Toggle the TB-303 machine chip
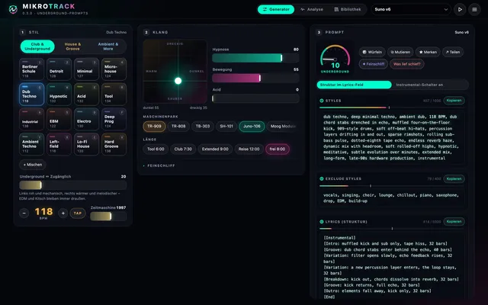This screenshot has height=305, width=488. pyautogui.click(x=203, y=127)
